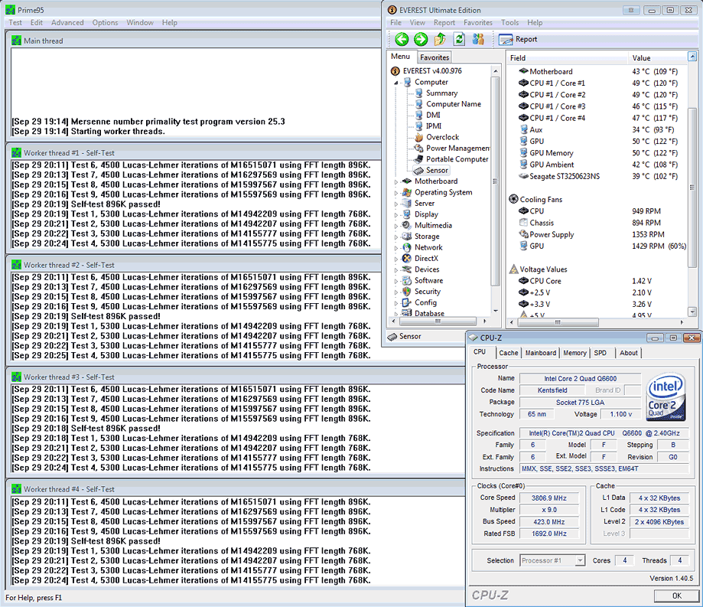Expand the Server node in EVEREST tree
This screenshot has width=703, height=607.
click(396, 204)
